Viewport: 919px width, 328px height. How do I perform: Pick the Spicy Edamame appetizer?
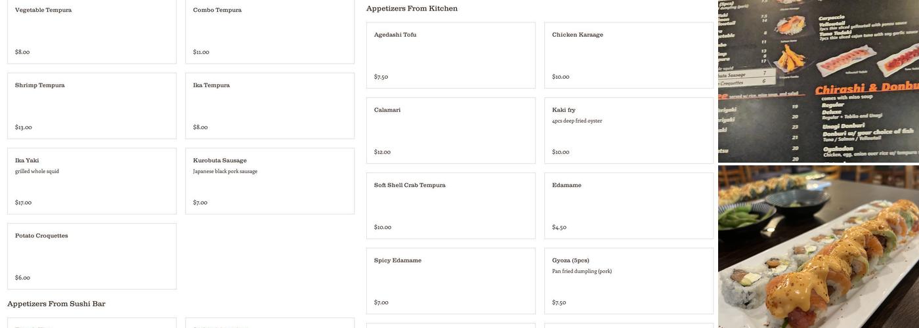pos(451,281)
